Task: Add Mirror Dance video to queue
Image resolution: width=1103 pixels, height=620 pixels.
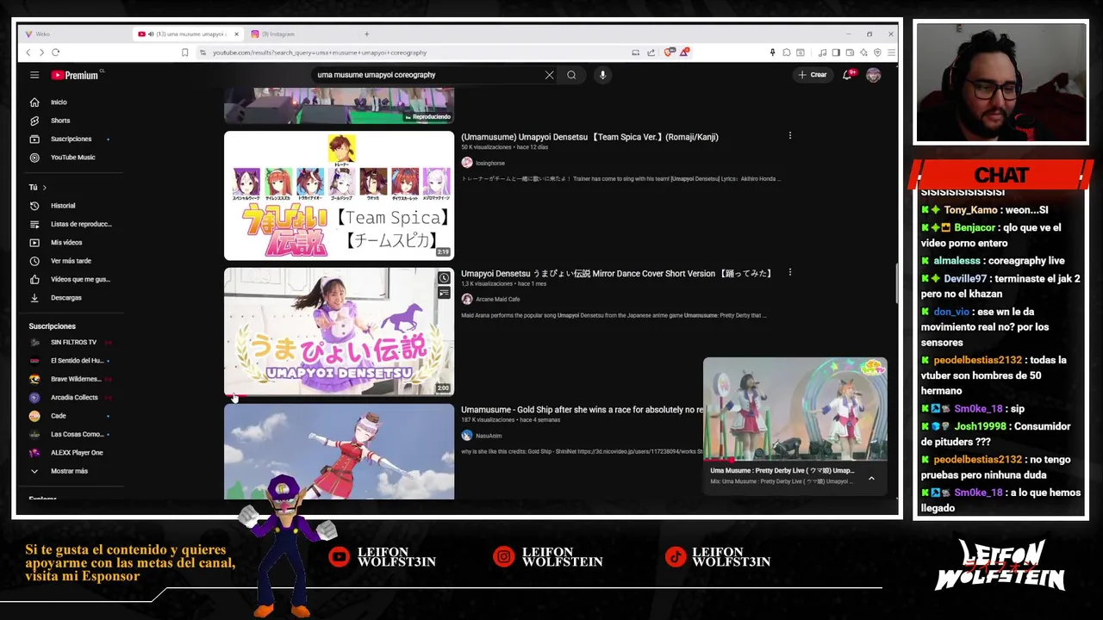Action: [x=443, y=293]
